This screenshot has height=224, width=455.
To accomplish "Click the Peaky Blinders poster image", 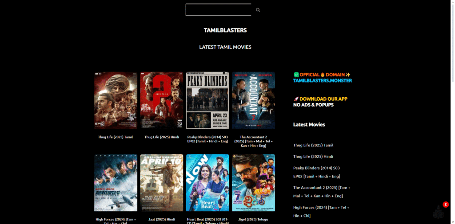I will click(x=208, y=101).
